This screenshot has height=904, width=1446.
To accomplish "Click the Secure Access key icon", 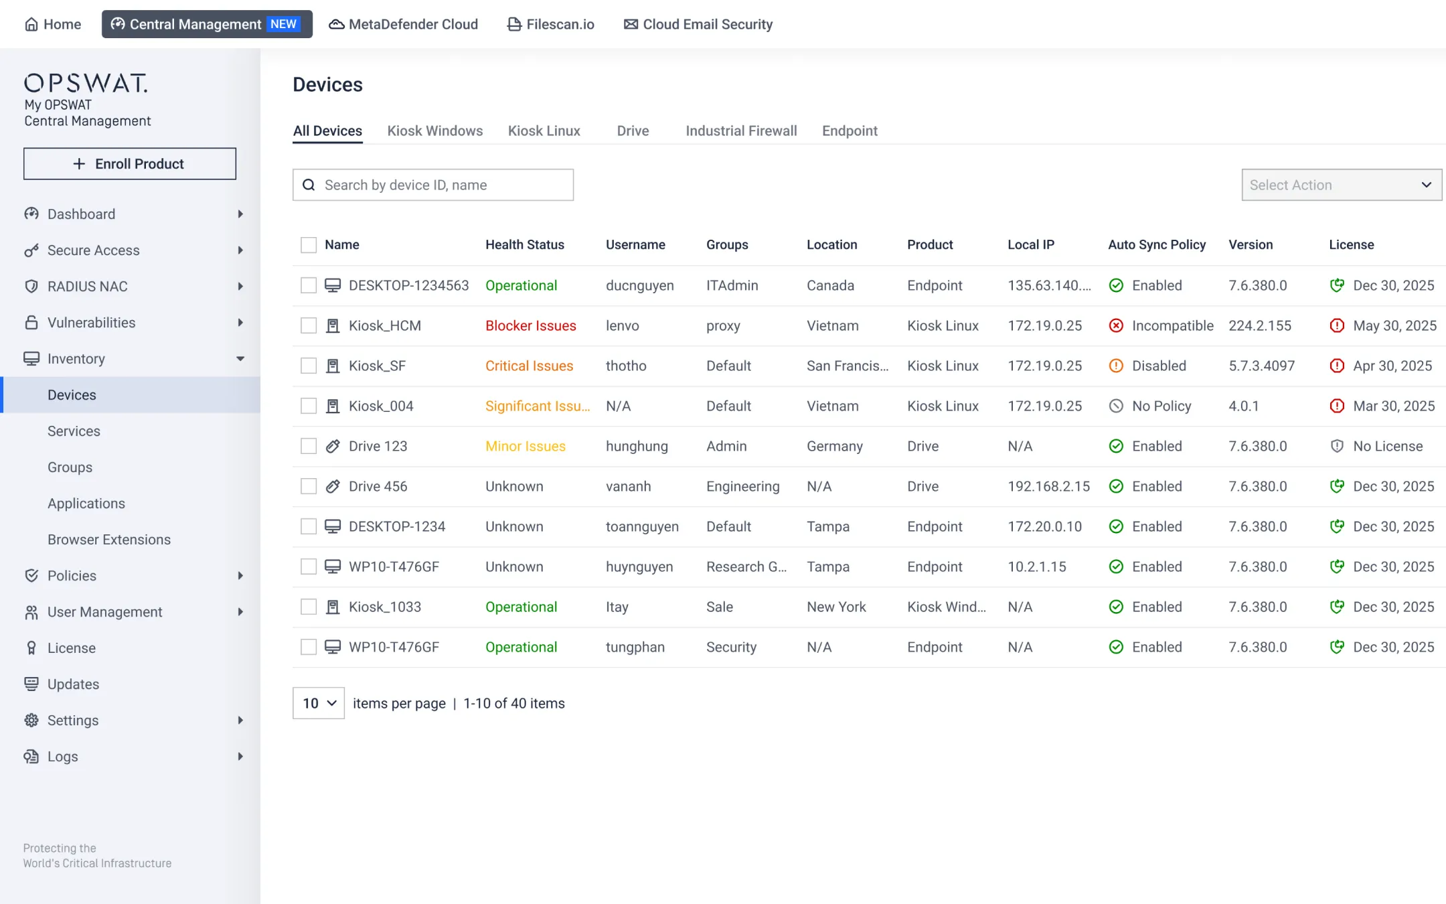I will tap(31, 250).
